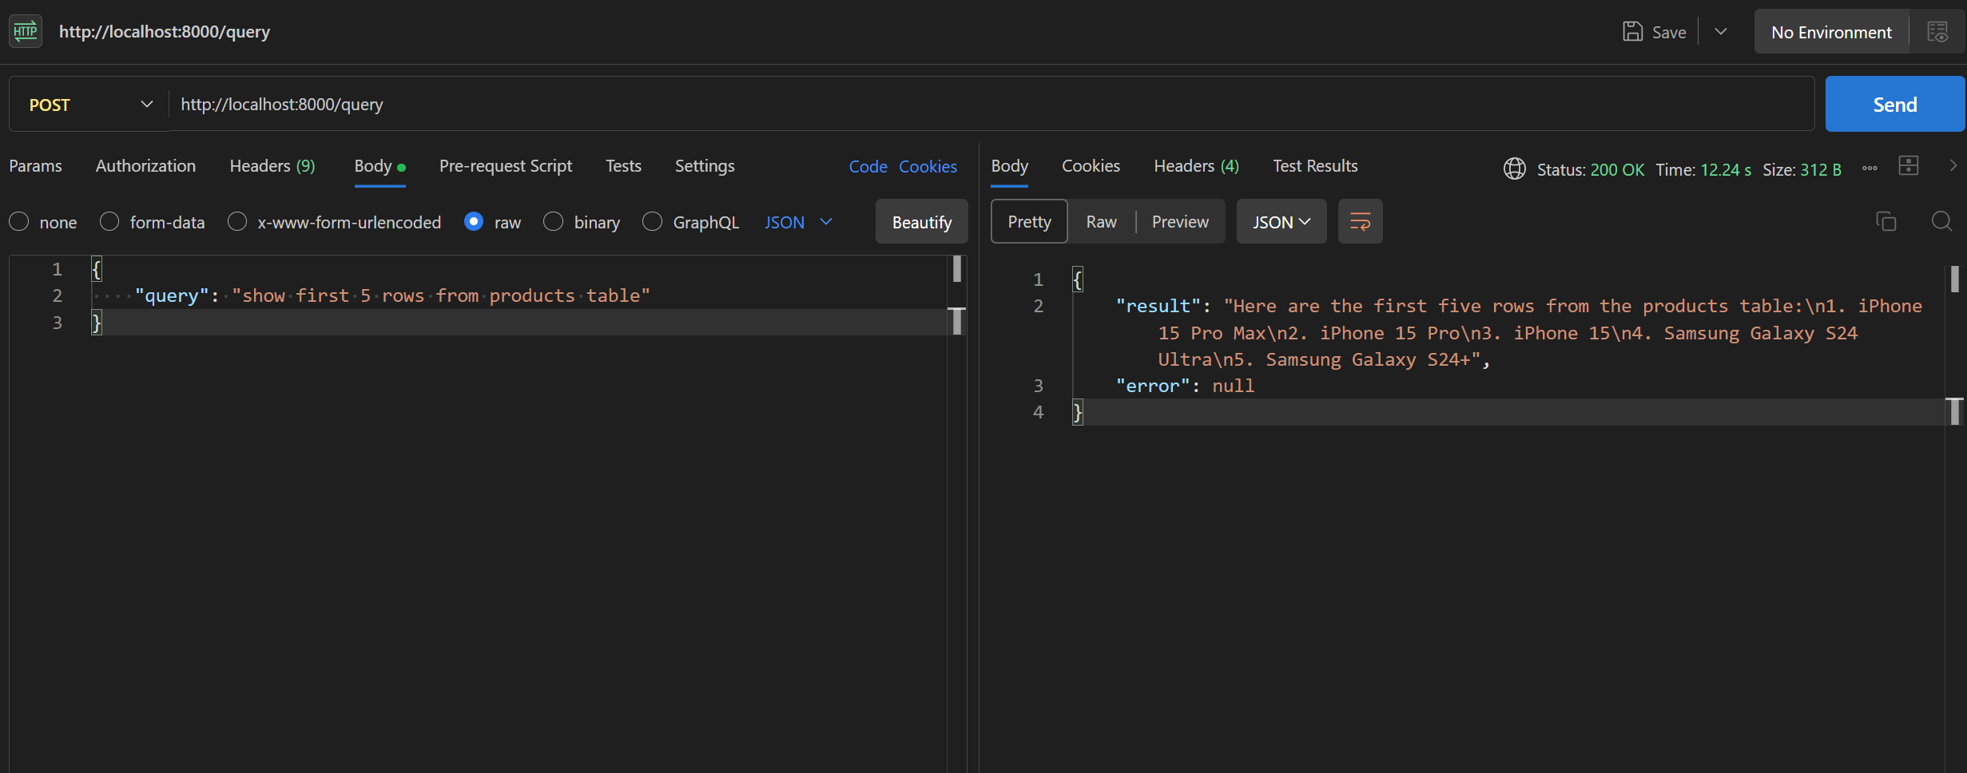Open the Cookies link by Code
Screen dimensions: 1967x773
pyautogui.click(x=928, y=166)
